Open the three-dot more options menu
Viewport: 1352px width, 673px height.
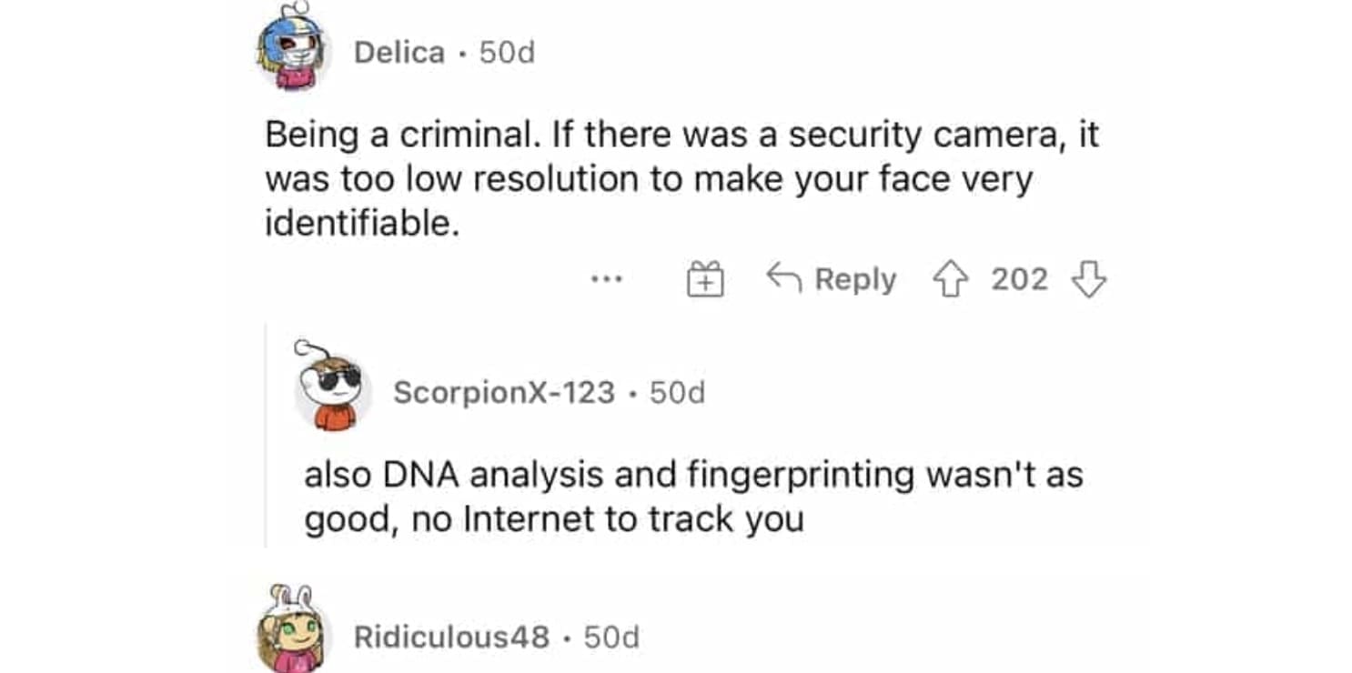click(x=606, y=279)
